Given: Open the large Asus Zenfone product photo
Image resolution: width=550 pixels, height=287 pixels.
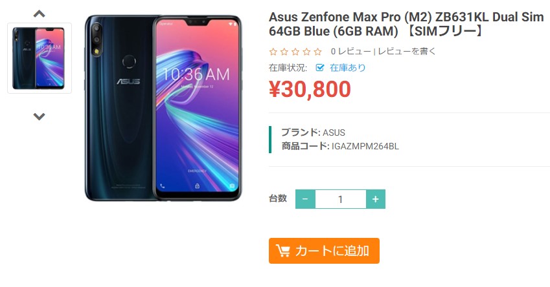Looking at the screenshot, I should coord(163,108).
